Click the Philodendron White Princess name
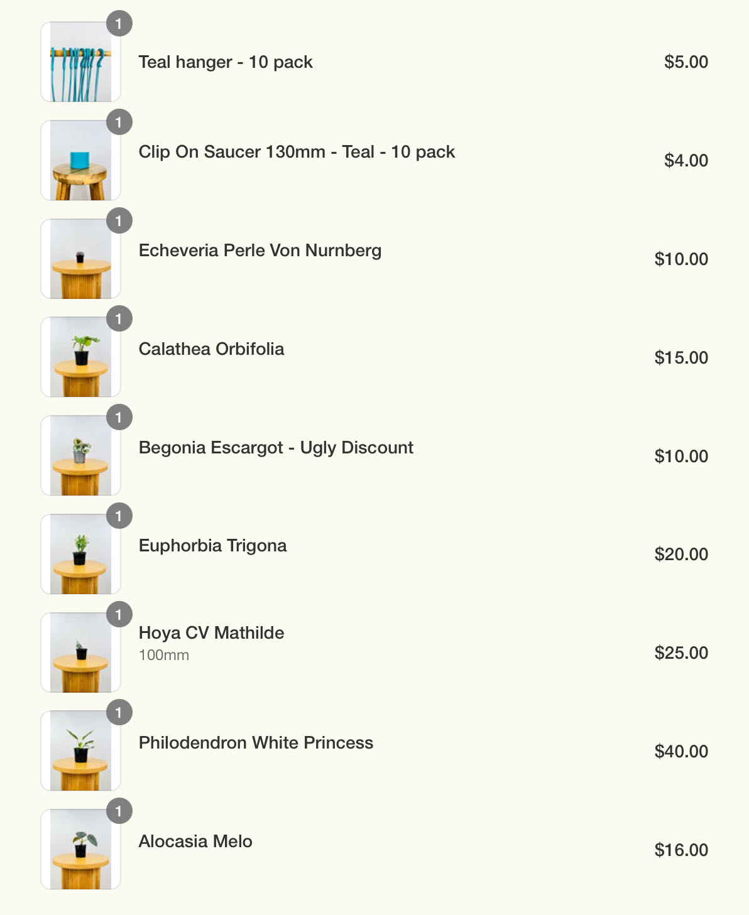Image resolution: width=749 pixels, height=915 pixels. [x=256, y=743]
